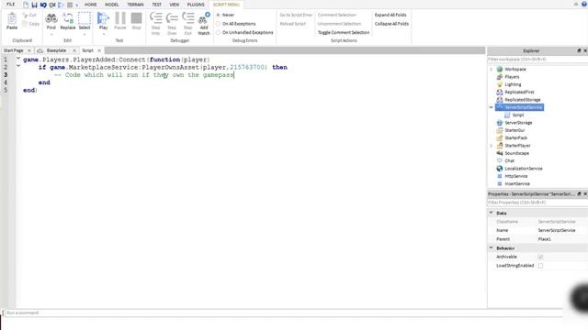Select the Lighting bulb icon in Explorer
Image resolution: width=588 pixels, height=330 pixels.
(x=500, y=84)
